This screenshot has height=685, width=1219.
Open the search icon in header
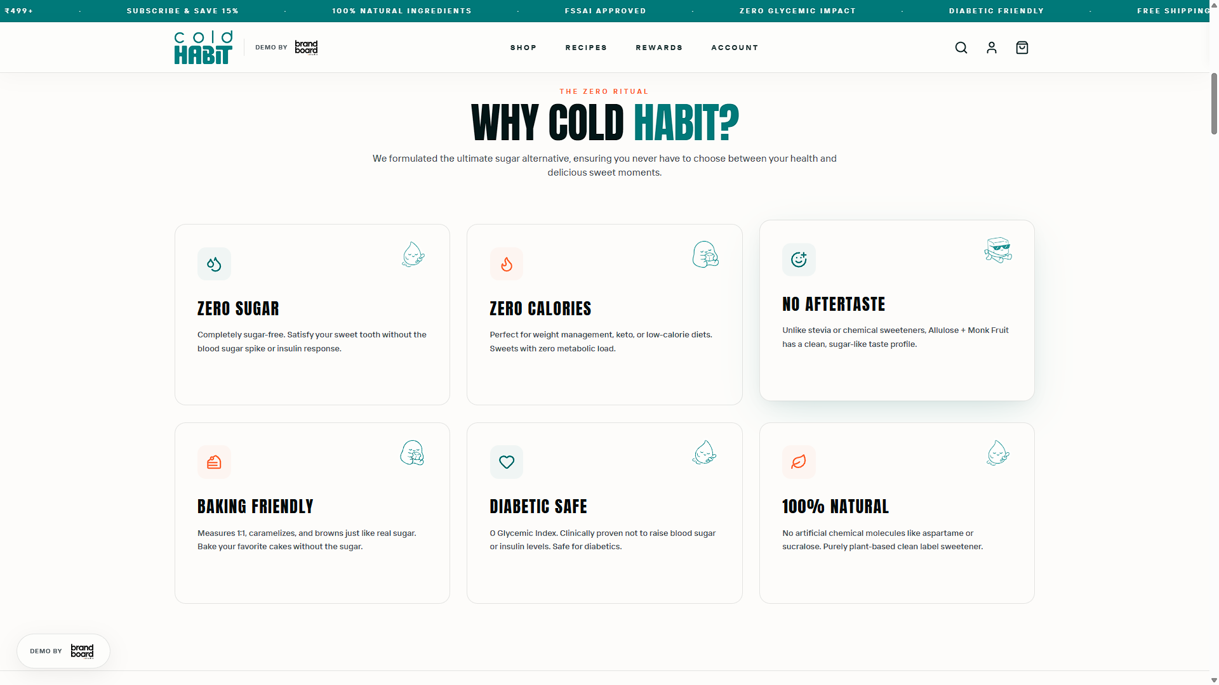point(961,48)
